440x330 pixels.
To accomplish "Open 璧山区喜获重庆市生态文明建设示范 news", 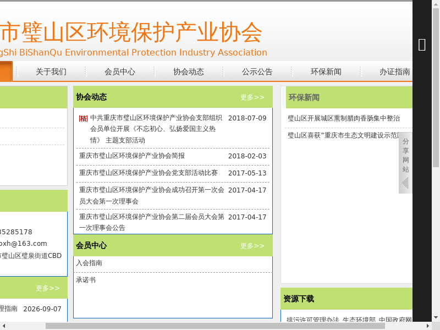I will click(x=343, y=135).
